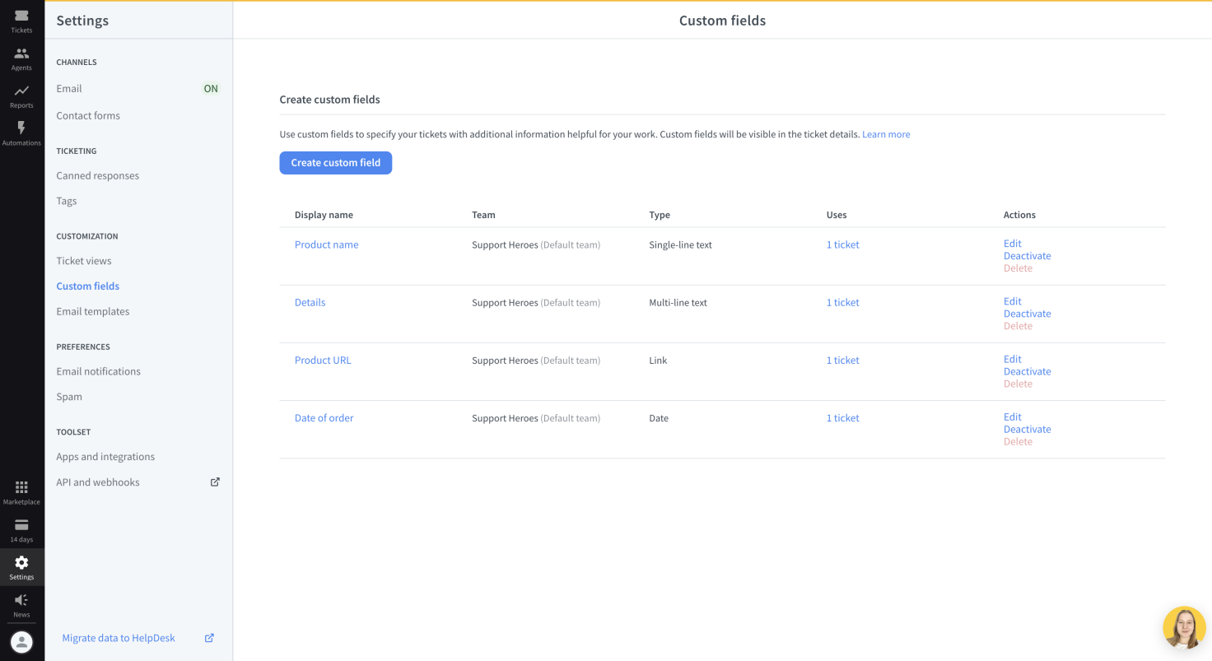Screen dimensions: 1212x661
Task: Open chat avatar bubble in corner
Action: pyautogui.click(x=1184, y=628)
